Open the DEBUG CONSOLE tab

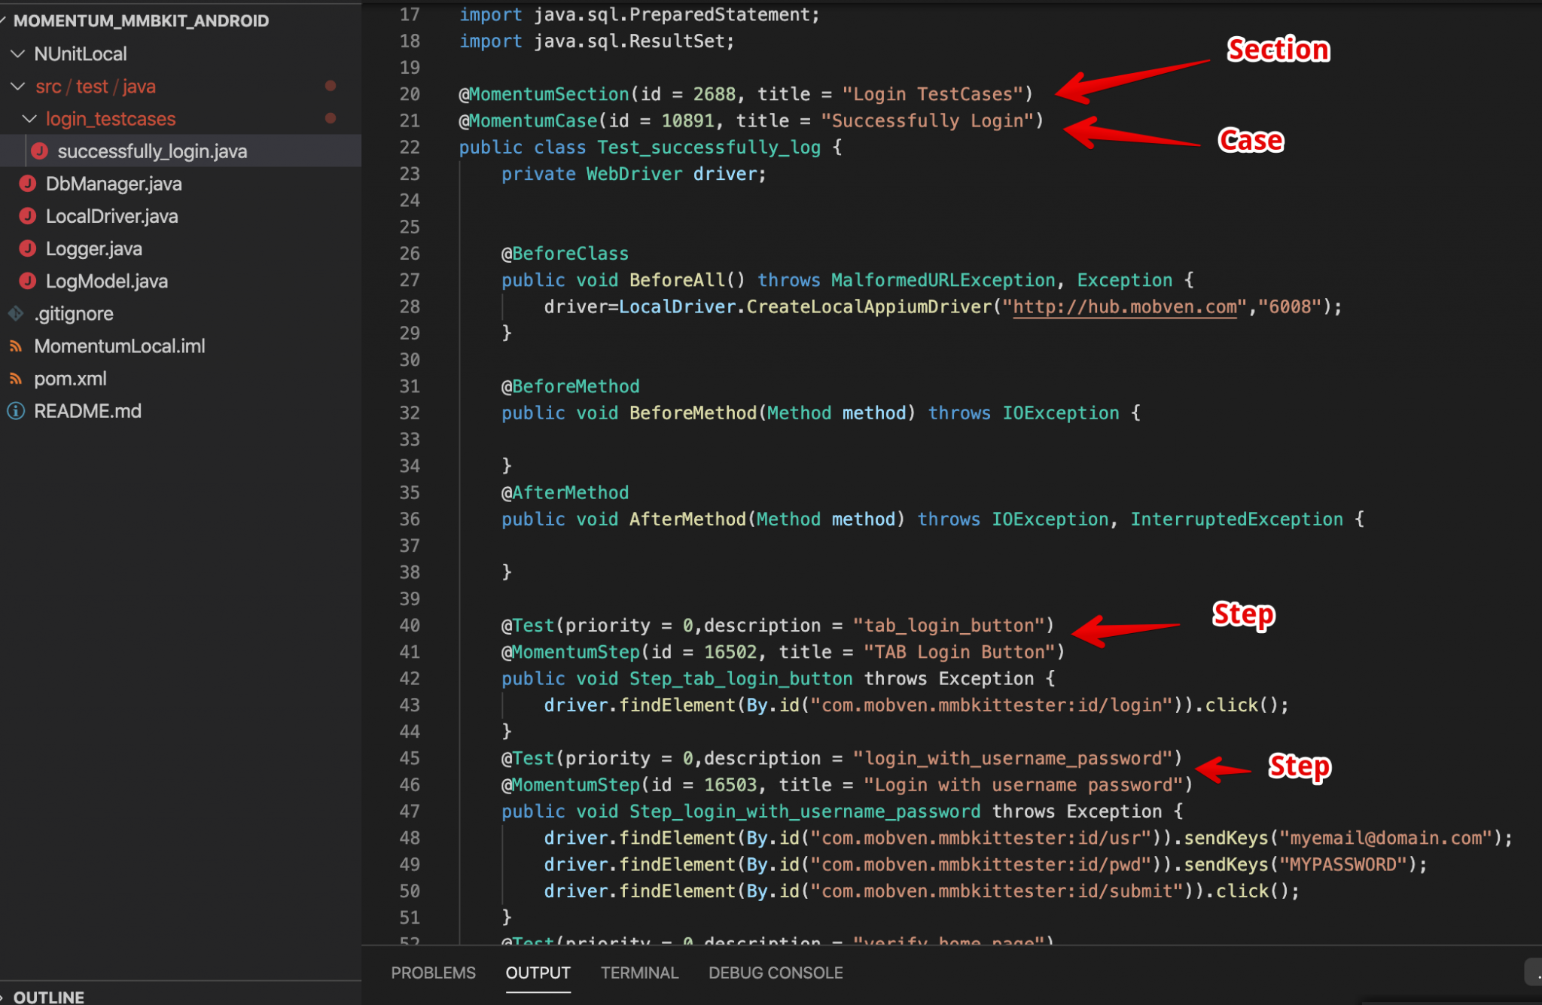775,973
